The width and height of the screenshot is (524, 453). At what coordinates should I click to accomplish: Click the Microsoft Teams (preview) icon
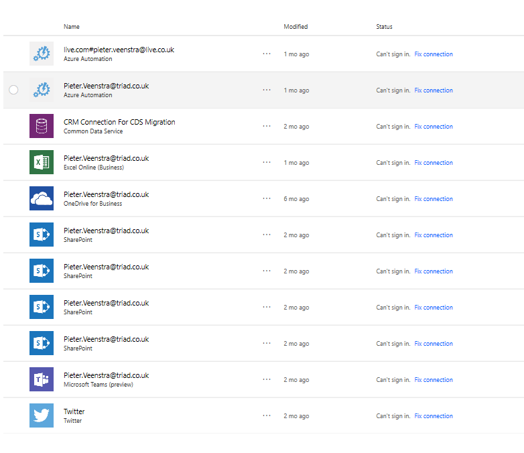[42, 379]
